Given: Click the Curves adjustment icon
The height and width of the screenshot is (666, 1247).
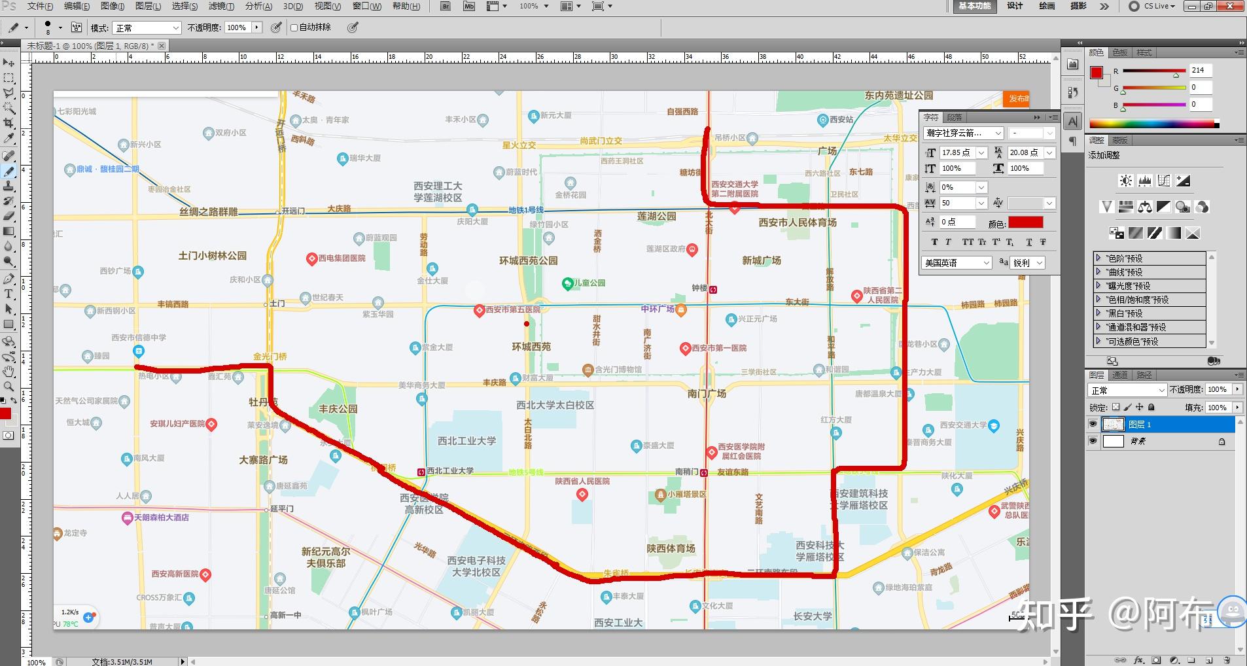Looking at the screenshot, I should click(1163, 181).
